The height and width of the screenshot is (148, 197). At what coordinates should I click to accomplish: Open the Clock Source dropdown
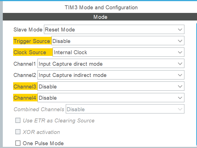tap(118, 52)
